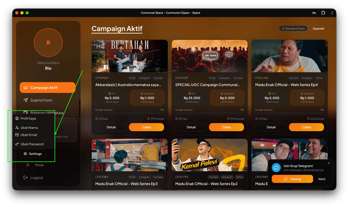Click the Upgrade link
This screenshot has width=349, height=207.
[318, 29]
